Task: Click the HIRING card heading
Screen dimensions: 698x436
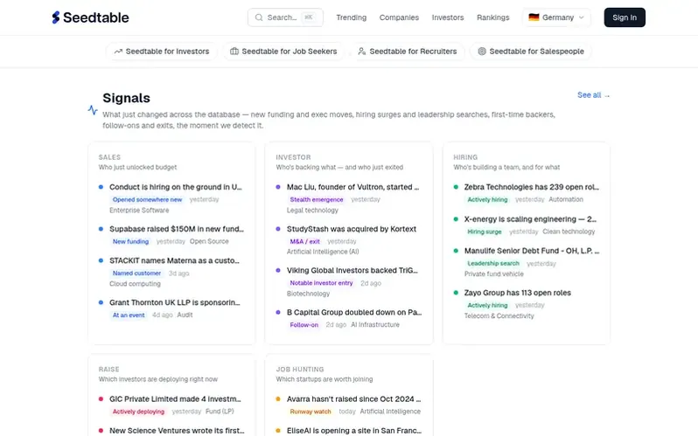Action: pyautogui.click(x=465, y=157)
